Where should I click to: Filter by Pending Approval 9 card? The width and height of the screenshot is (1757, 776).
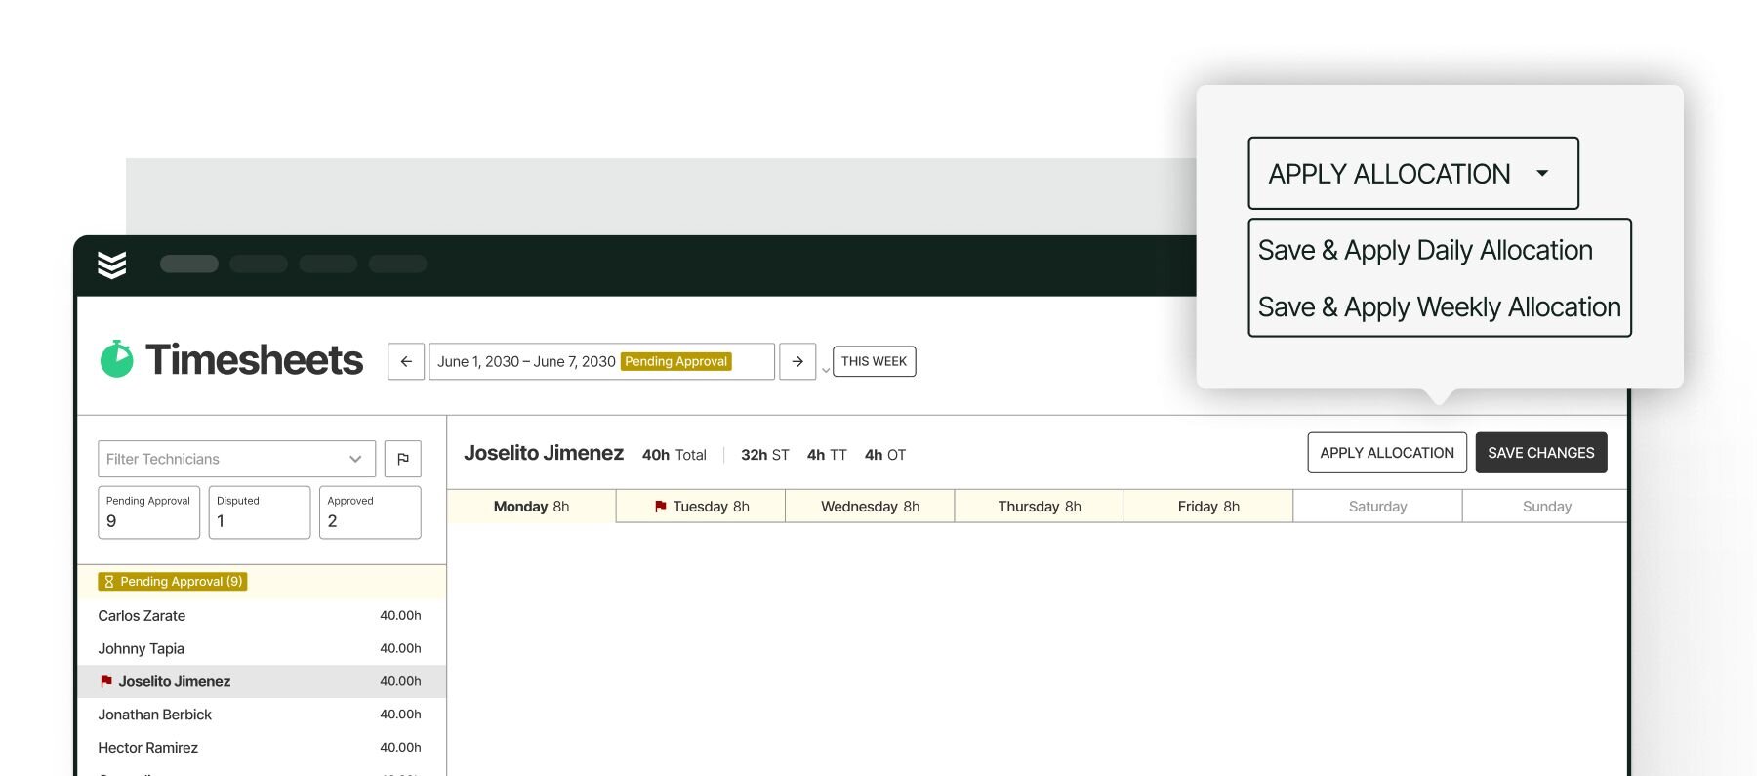(x=148, y=512)
